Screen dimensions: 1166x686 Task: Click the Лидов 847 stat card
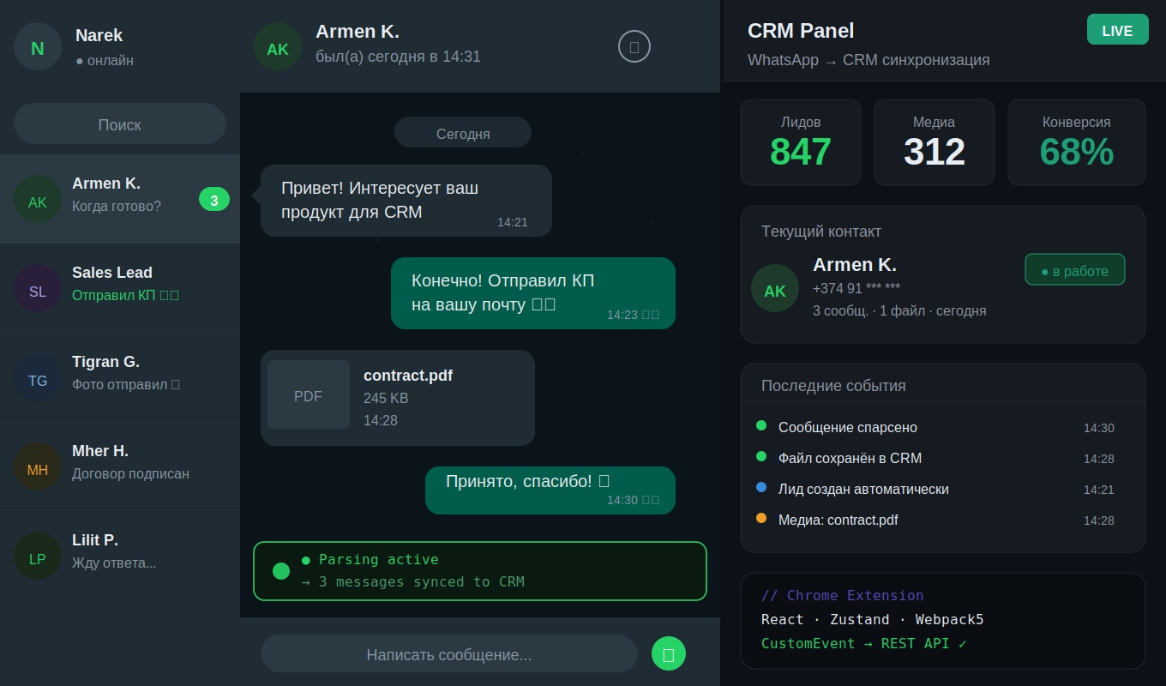801,142
